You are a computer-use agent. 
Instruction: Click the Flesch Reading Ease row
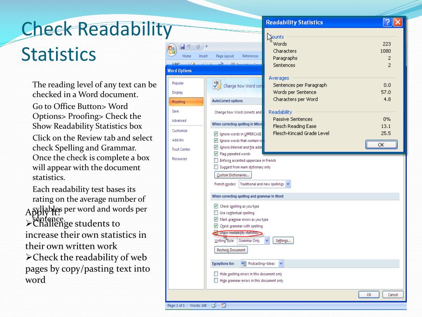coord(332,126)
